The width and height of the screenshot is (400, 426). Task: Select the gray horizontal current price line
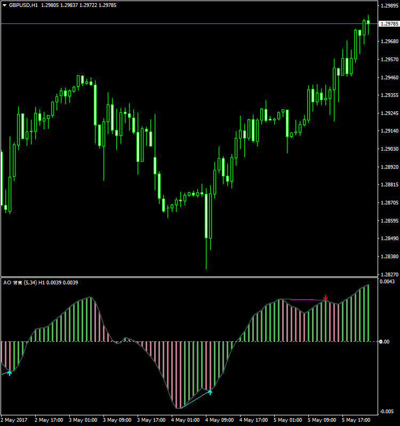coord(187,24)
